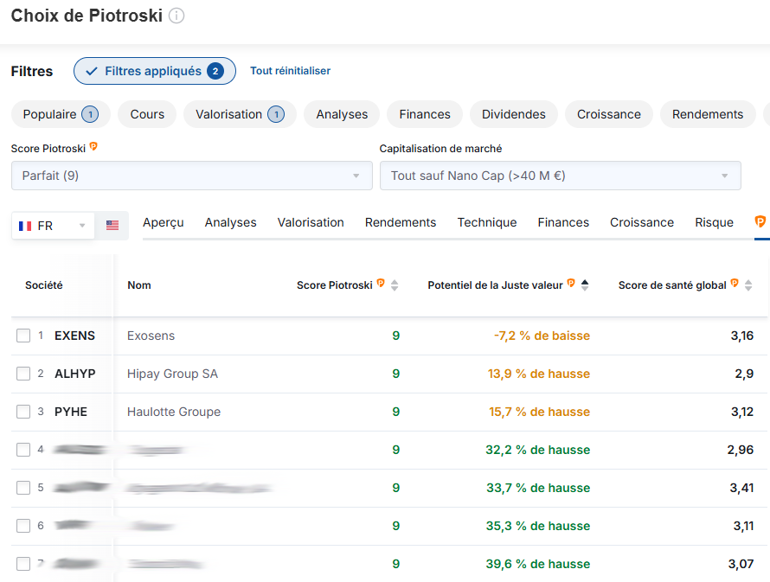This screenshot has height=582, width=770.
Task: Tick the checkbox for row 6
Action: [23, 526]
